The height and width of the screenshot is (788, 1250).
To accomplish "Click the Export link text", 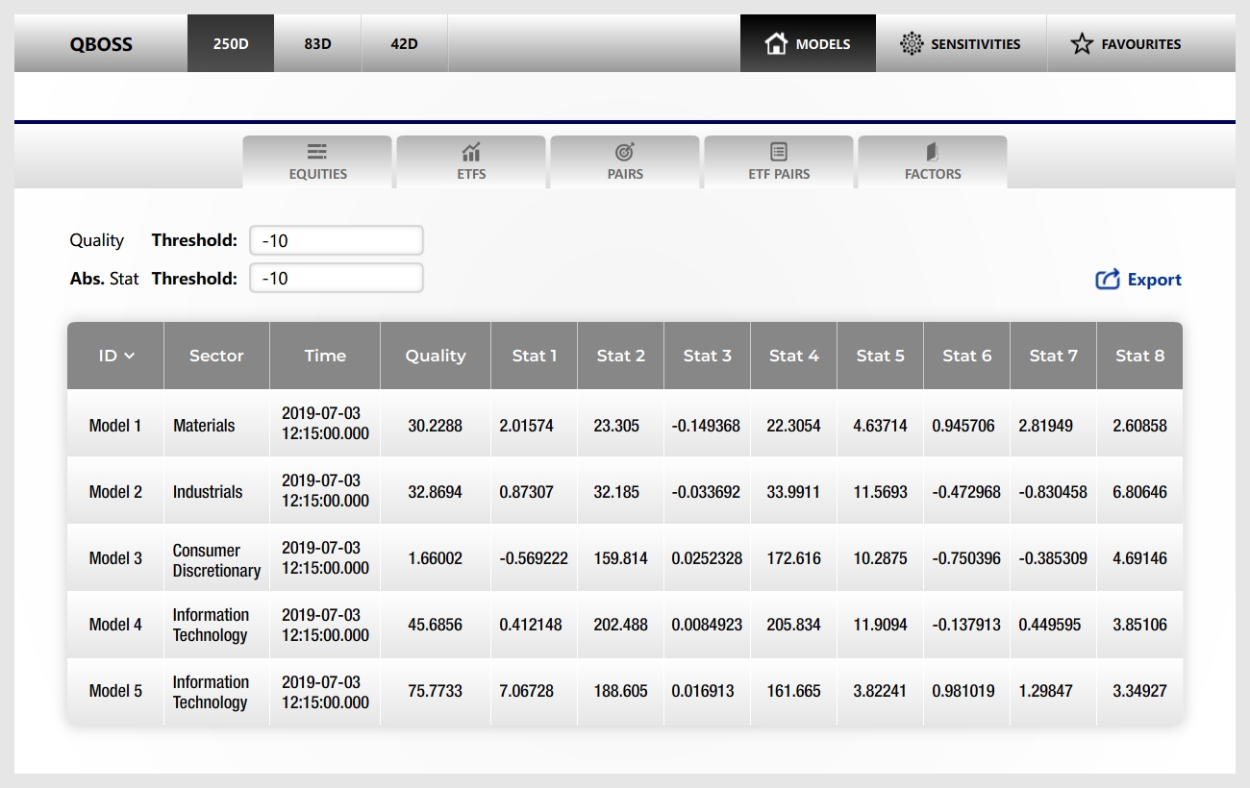I will (x=1154, y=280).
